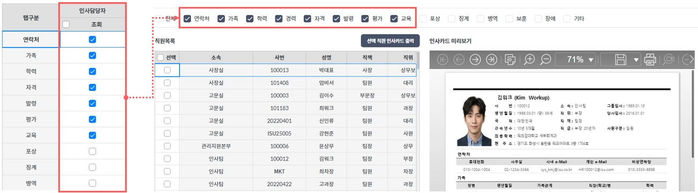Uncheck the 연락처 checkbox in top filter

(187, 18)
